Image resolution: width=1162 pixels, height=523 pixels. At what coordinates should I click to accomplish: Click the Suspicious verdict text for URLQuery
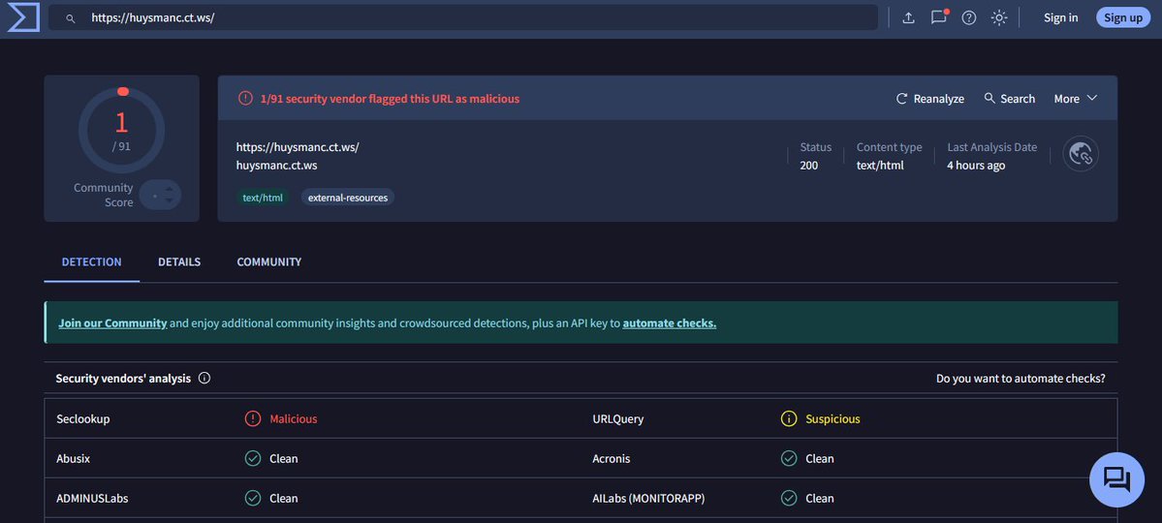pos(832,419)
